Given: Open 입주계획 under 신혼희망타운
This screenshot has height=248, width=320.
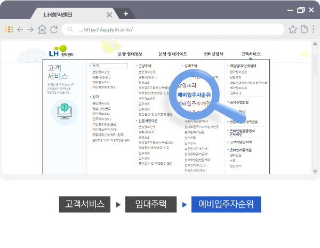Looking at the screenshot, I should (144, 153).
